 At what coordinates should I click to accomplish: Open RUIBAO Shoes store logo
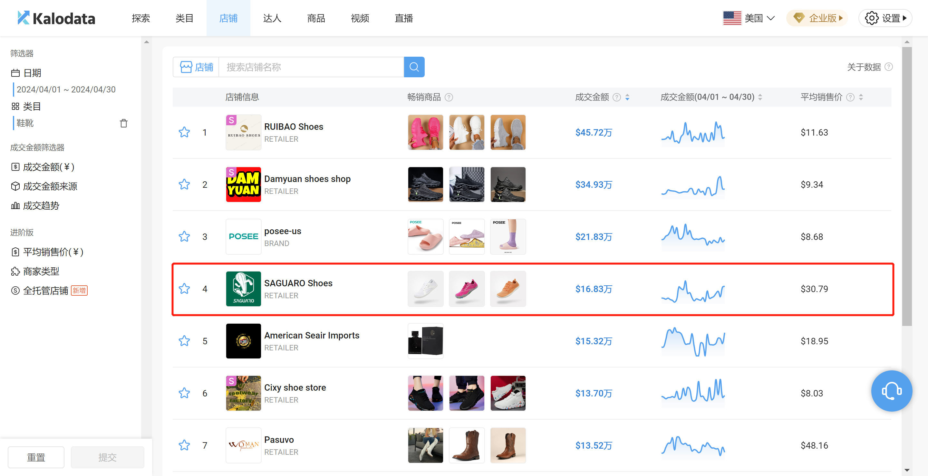click(244, 132)
